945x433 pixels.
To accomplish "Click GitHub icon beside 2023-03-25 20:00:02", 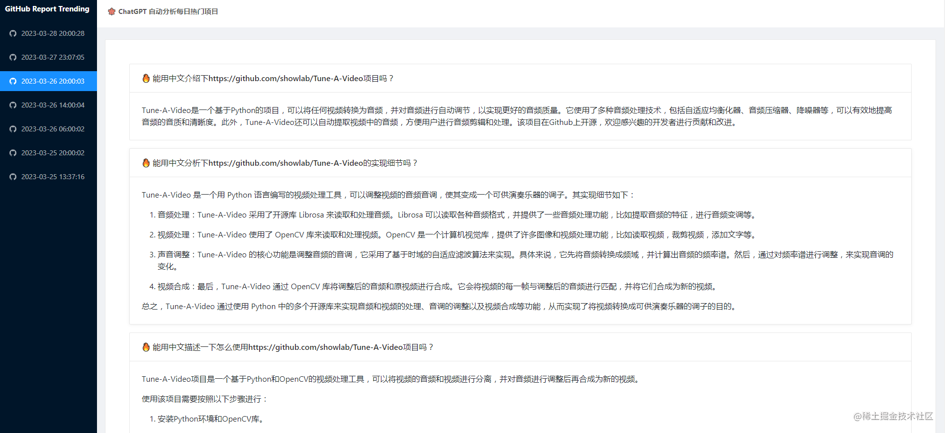I will click(x=13, y=153).
